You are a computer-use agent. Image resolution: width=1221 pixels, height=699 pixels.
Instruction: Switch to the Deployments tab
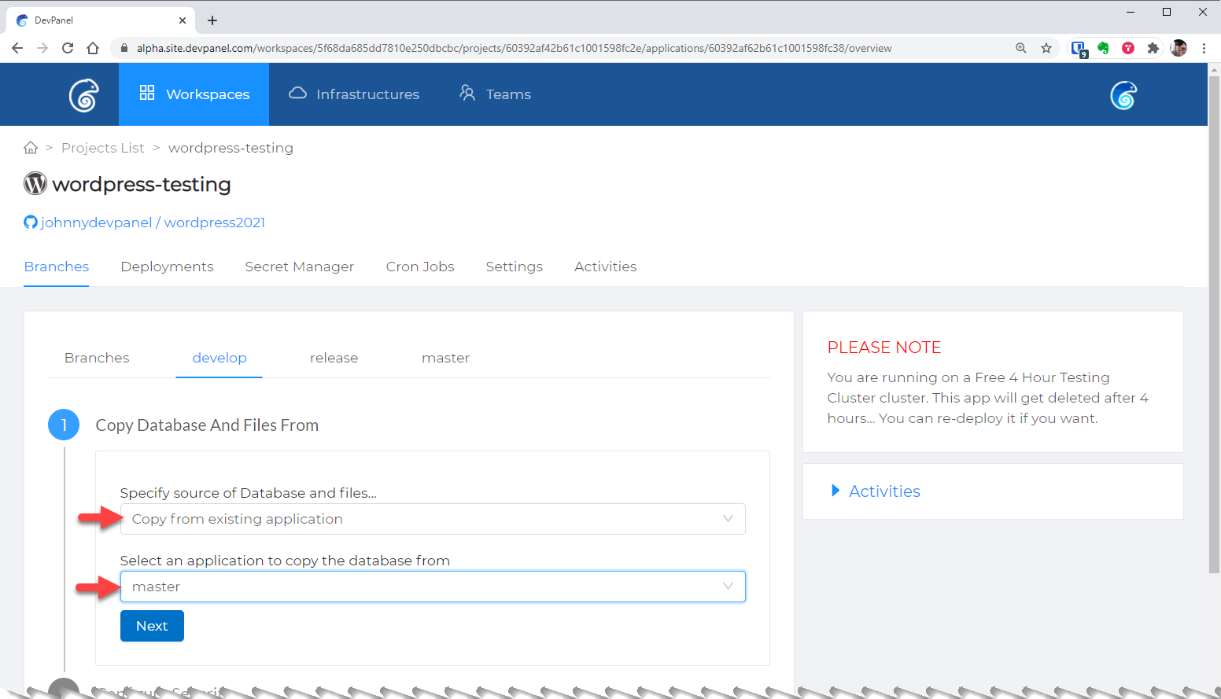[167, 267]
